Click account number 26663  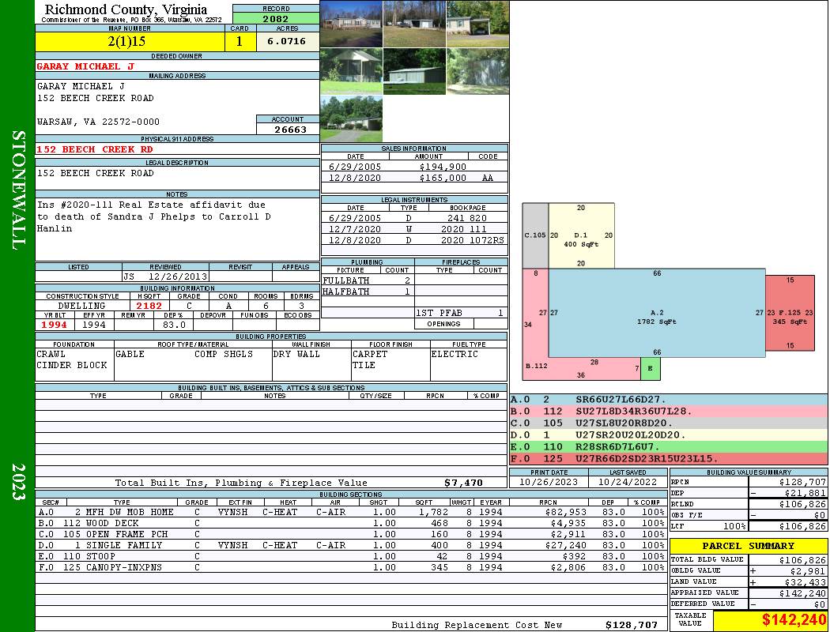(x=290, y=129)
